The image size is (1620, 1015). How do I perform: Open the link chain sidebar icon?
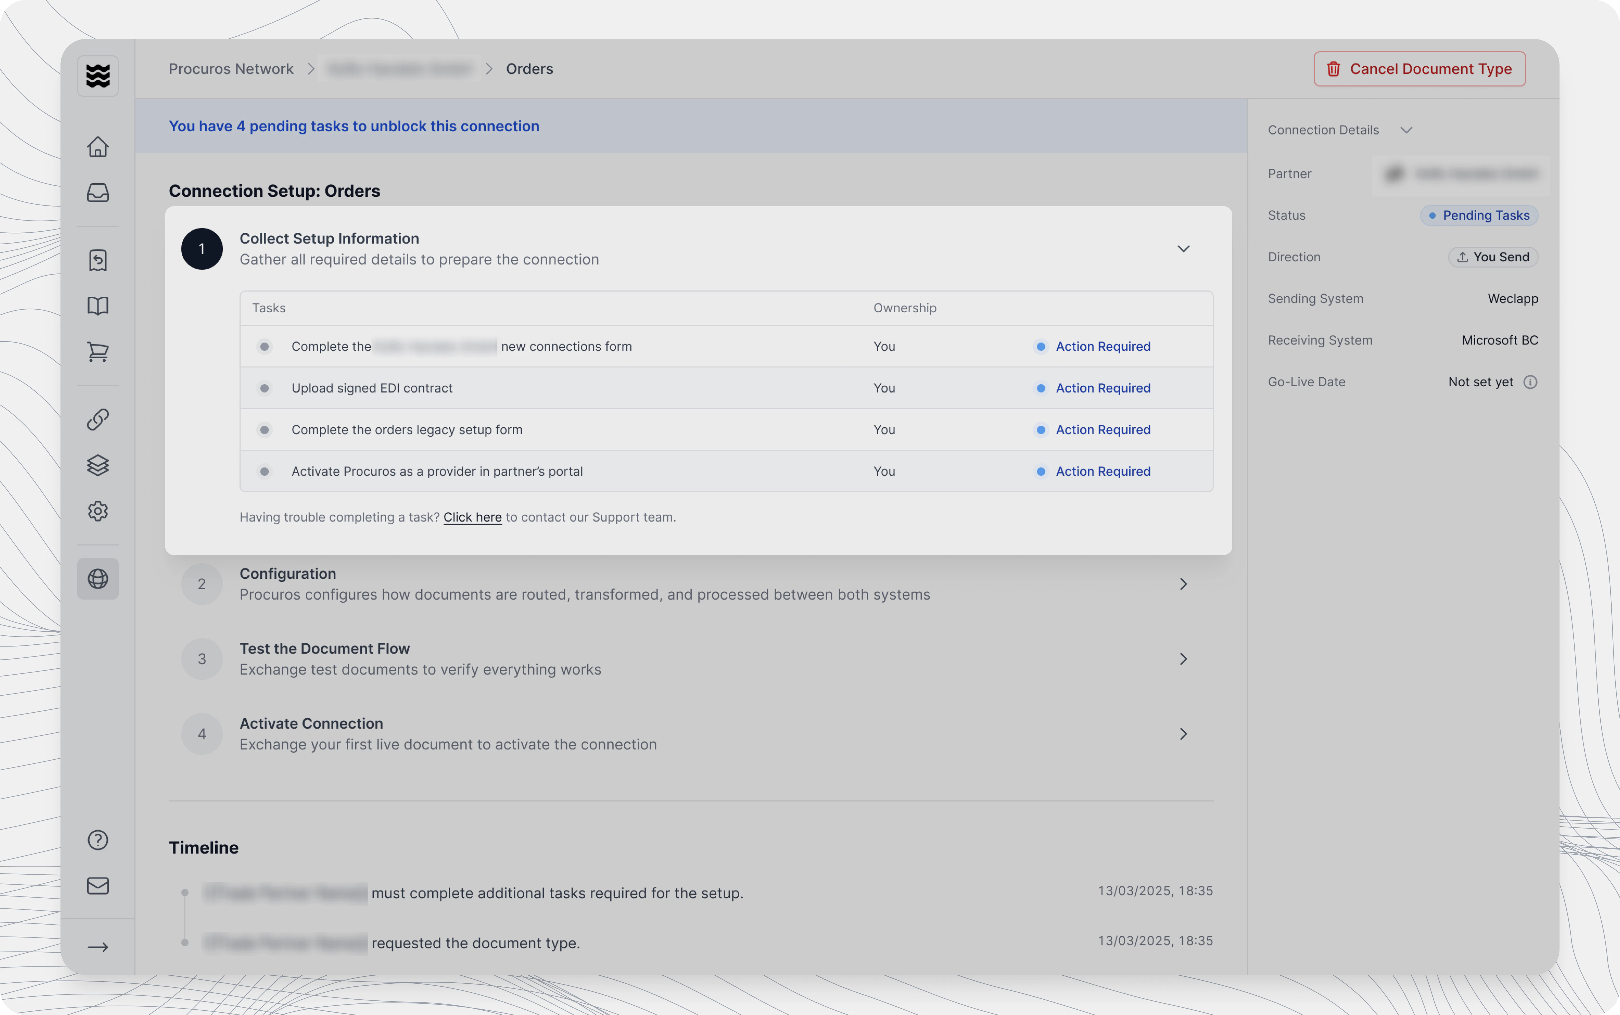98,419
